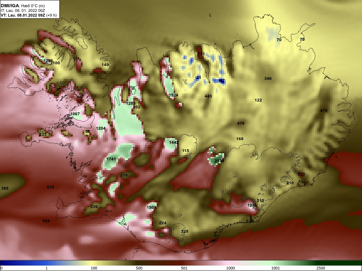This screenshot has width=362, height=271.
Task: Click the 1286 value on the map
Action: coord(48,61)
